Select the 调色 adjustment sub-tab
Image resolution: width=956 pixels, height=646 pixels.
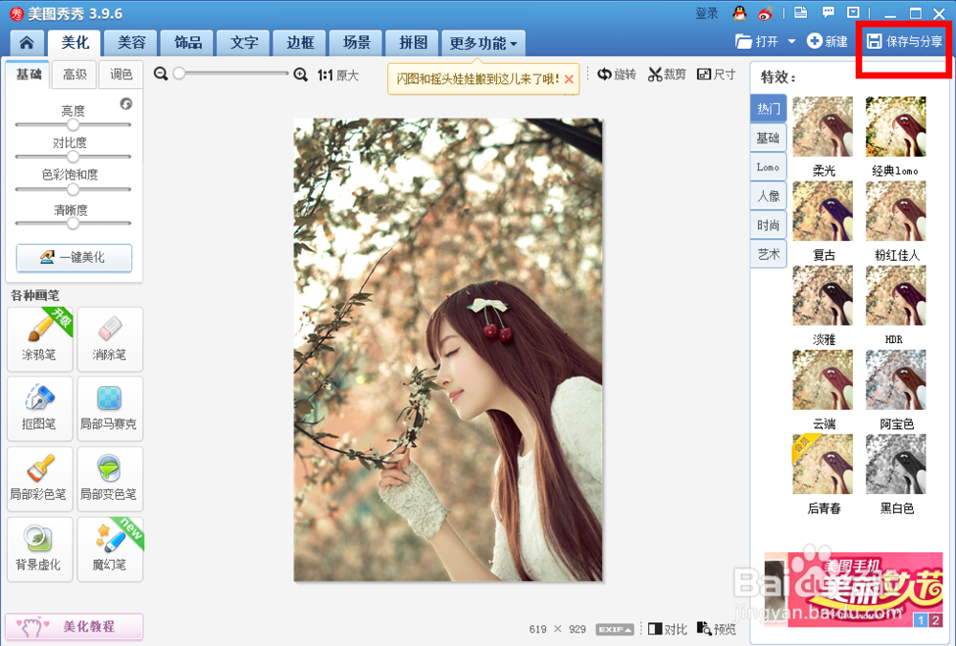pos(120,75)
